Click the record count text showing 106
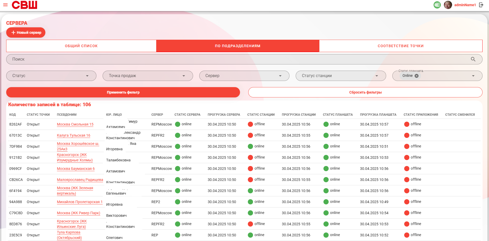Screen dimensions: 489x241 coord(49,105)
